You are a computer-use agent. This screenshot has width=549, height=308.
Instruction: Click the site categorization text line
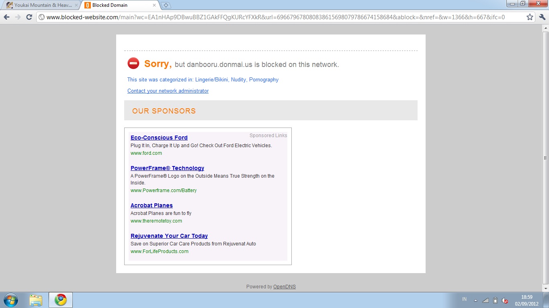coord(203,80)
